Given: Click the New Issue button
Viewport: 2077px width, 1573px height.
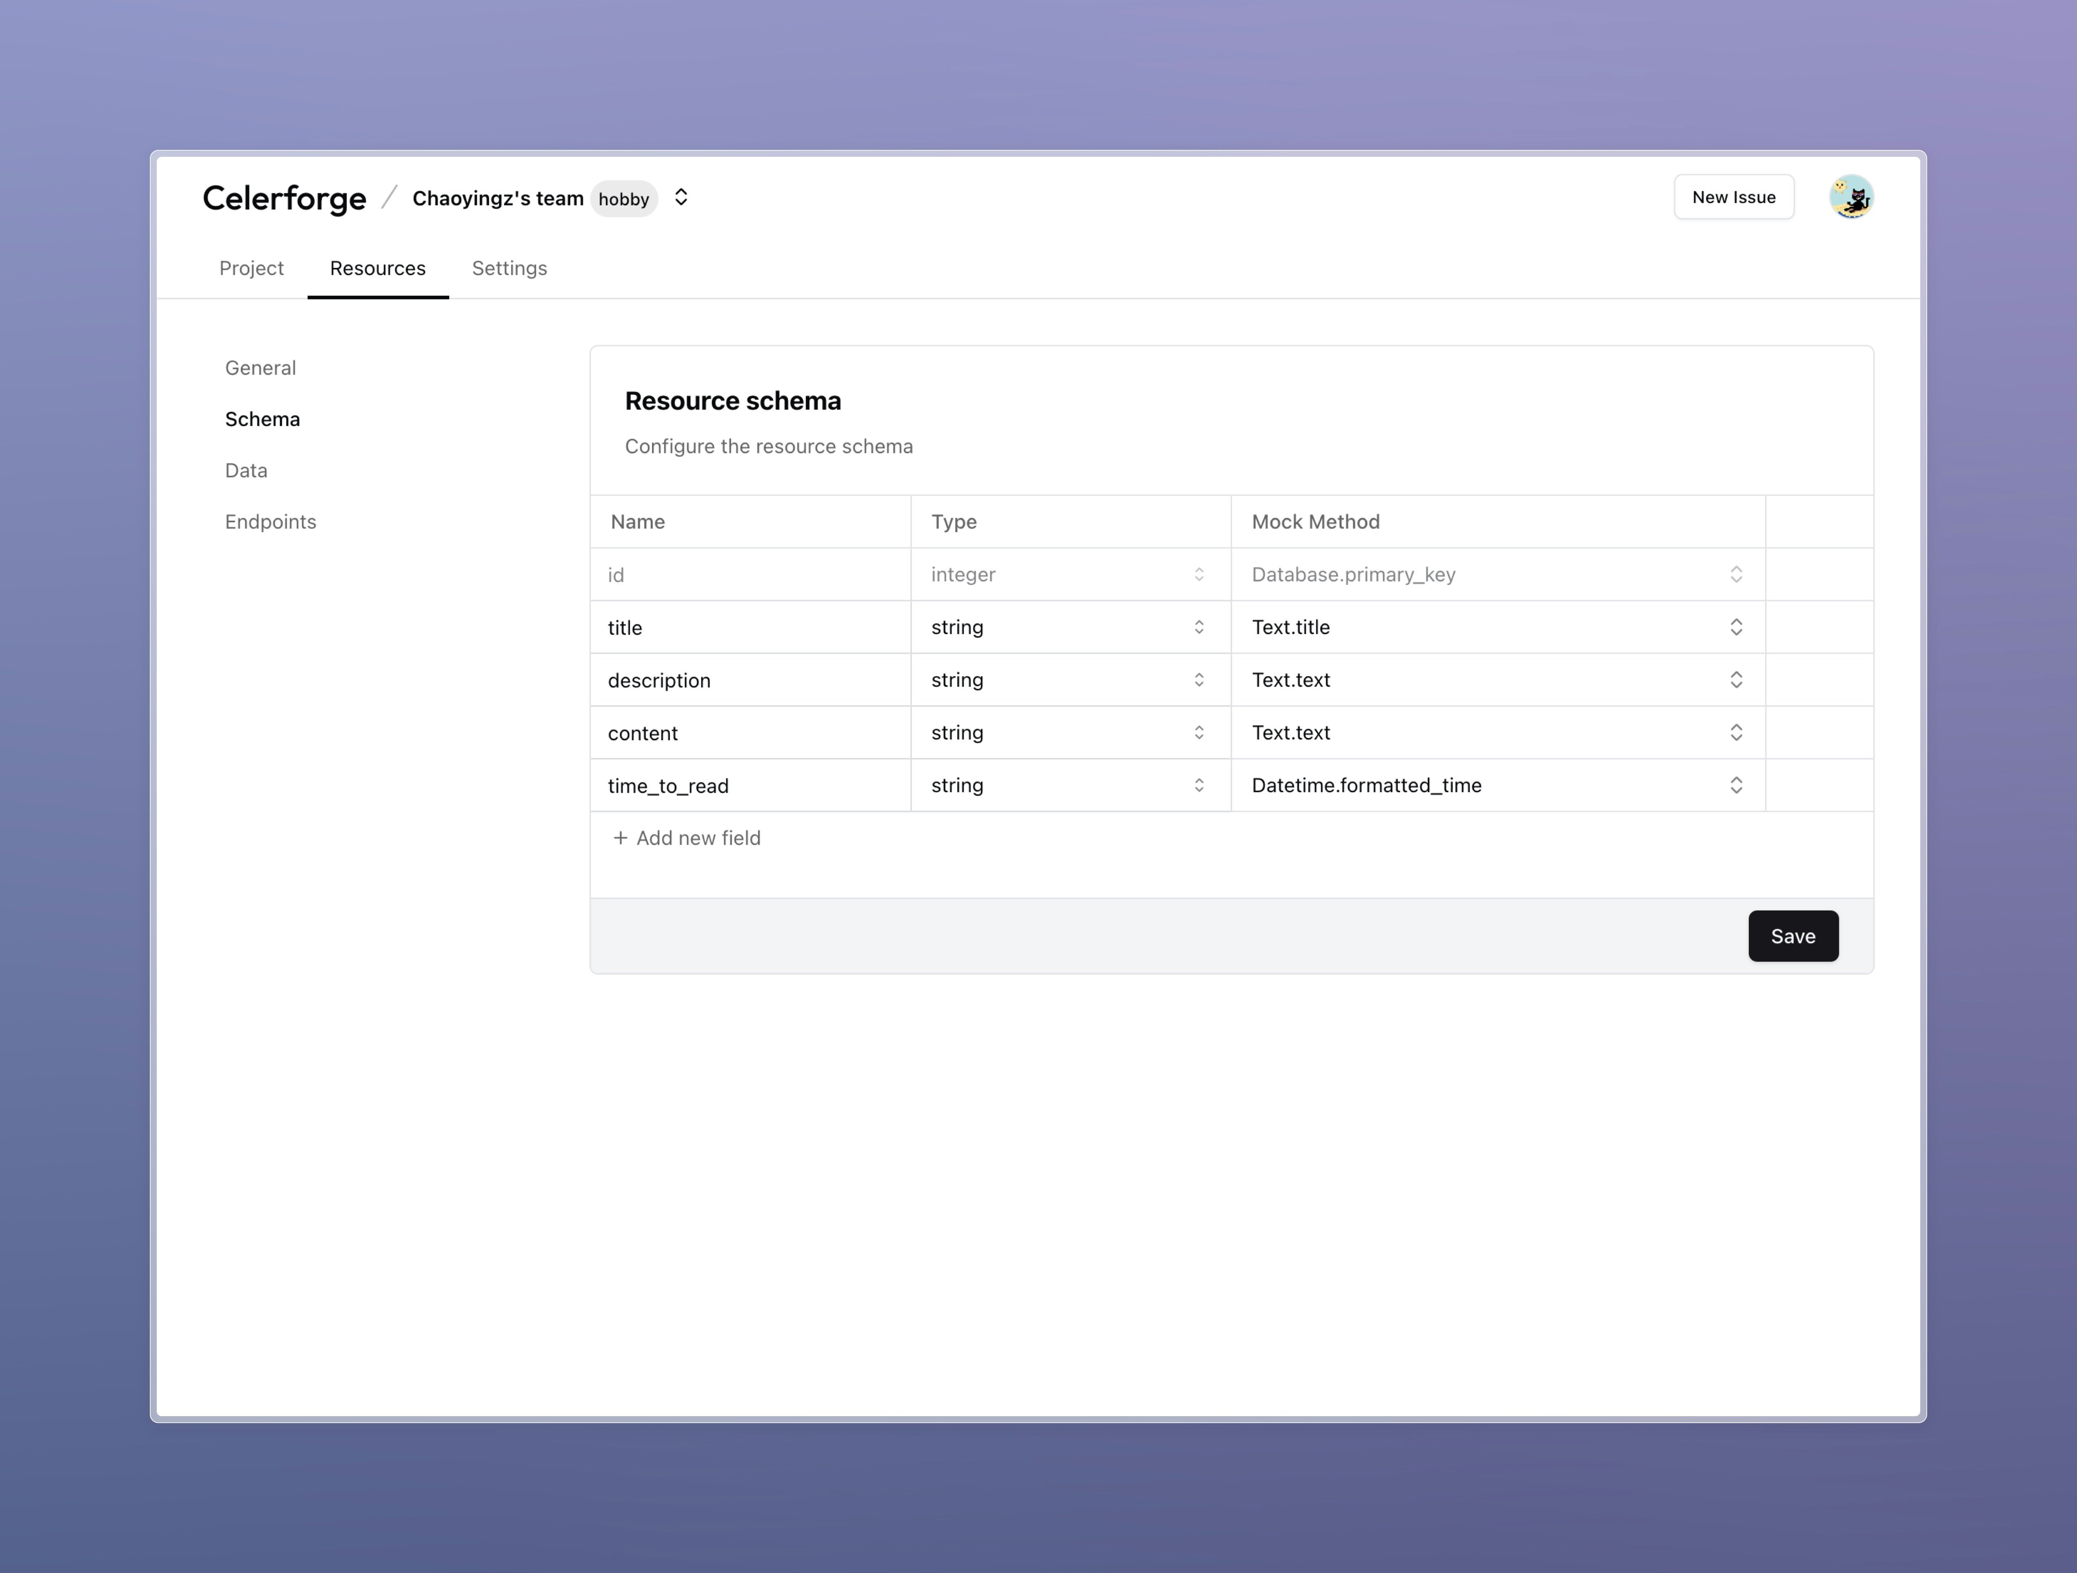Looking at the screenshot, I should pyautogui.click(x=1732, y=197).
